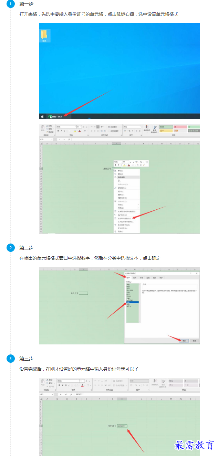The width and height of the screenshot is (217, 456).
Task: Click red font color A in step one ribbon
Action: (x=79, y=131)
